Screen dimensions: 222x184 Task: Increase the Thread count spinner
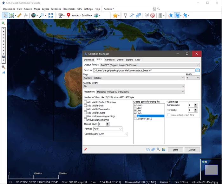pos(107,123)
